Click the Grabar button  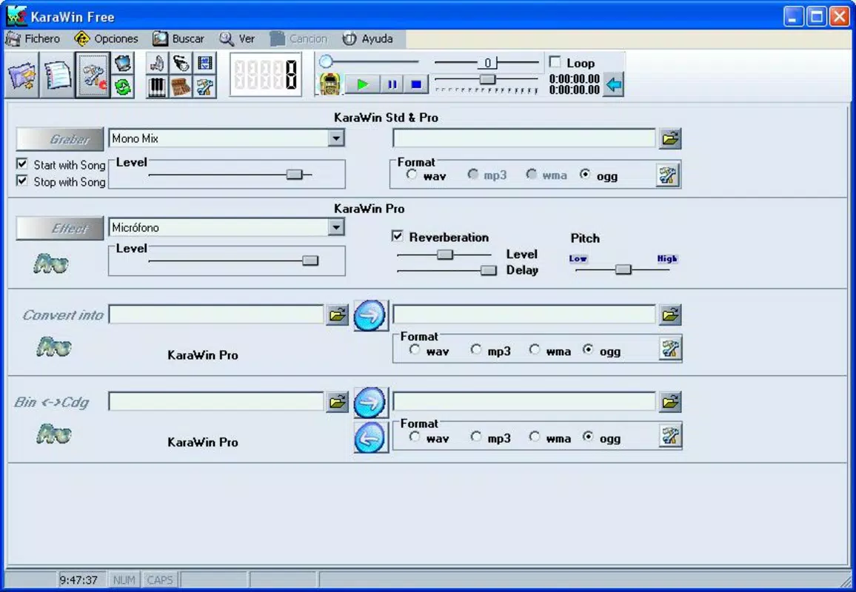(x=59, y=139)
